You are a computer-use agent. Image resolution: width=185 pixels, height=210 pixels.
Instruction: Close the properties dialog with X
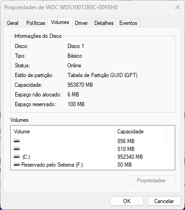tap(178, 7)
